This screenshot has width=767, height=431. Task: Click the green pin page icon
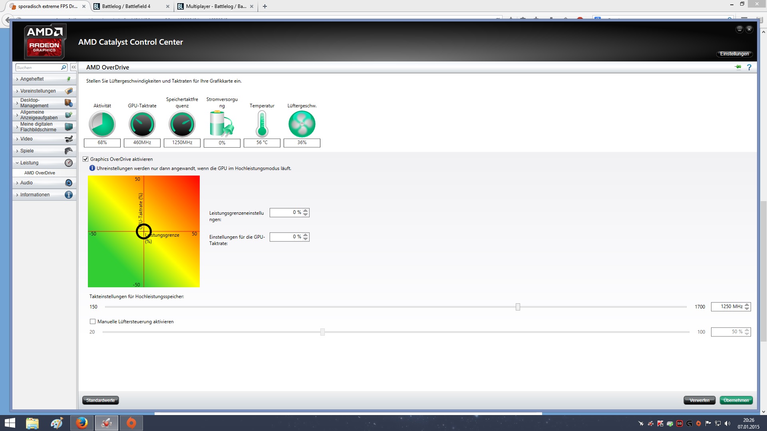coord(738,67)
